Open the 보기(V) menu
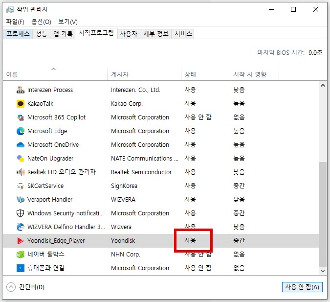The width and height of the screenshot is (330, 302). [x=68, y=22]
